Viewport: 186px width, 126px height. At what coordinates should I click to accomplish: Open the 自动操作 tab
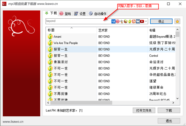(98, 14)
